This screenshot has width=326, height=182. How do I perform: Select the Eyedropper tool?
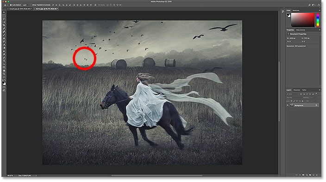coord(4,28)
